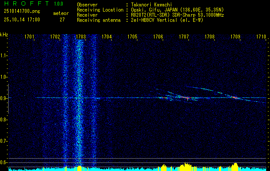Click the 0.6 kHz axis label
This screenshot has width=270, height=171.
click(x=3, y=162)
